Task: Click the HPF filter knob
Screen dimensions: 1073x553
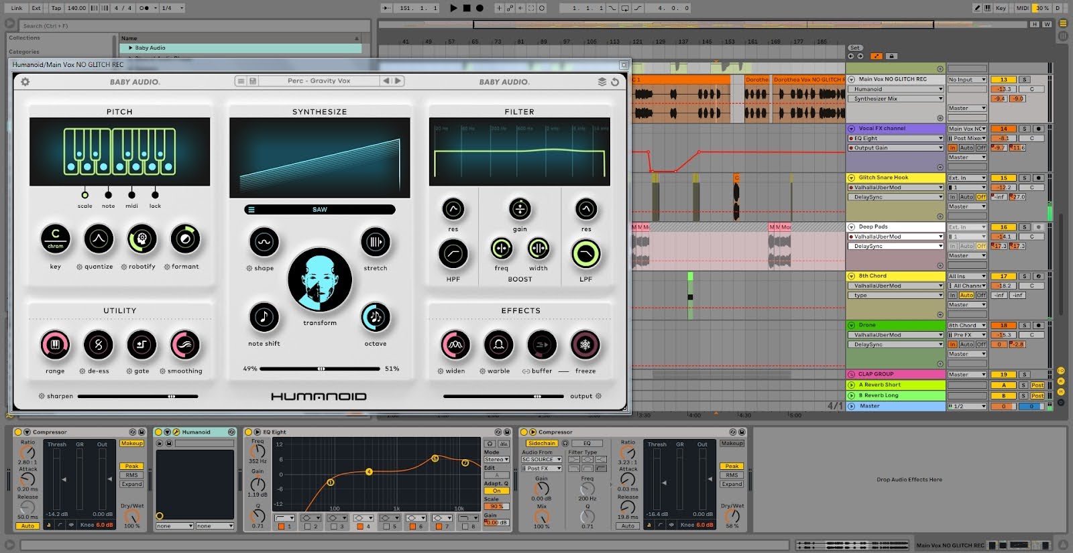Action: coord(453,254)
